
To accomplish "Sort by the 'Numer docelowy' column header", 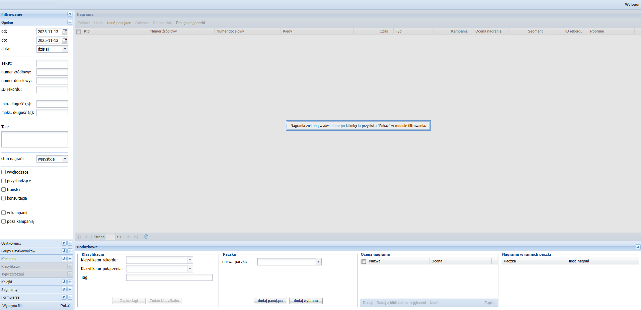I will point(248,31).
